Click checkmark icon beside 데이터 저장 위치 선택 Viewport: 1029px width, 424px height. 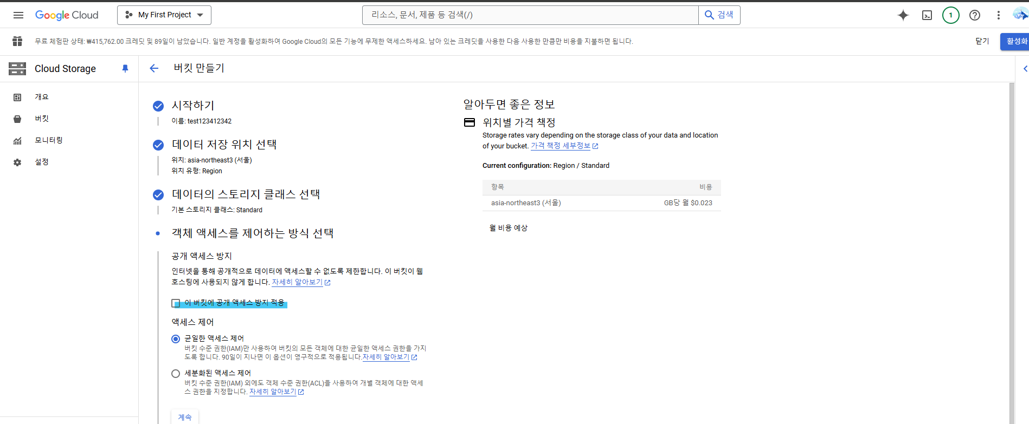[158, 145]
